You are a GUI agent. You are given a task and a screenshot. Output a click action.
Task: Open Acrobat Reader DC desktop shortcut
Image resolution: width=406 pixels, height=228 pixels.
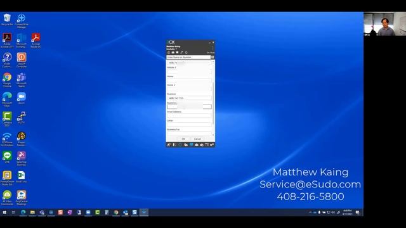[x=36, y=41]
